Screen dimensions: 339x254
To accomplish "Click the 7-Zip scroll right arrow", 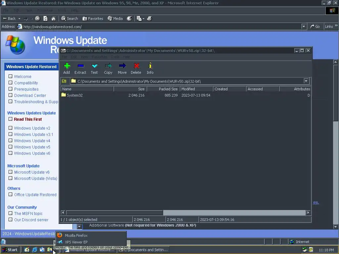I will 308,213.
